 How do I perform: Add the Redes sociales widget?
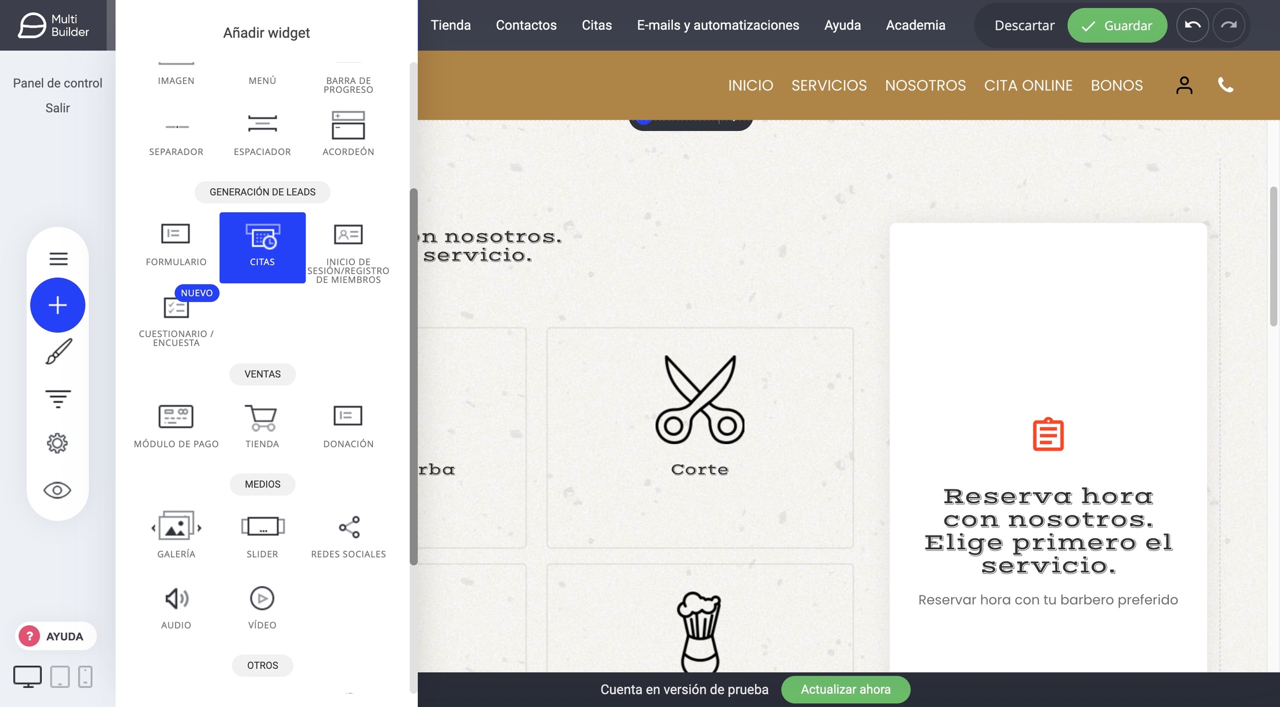348,534
